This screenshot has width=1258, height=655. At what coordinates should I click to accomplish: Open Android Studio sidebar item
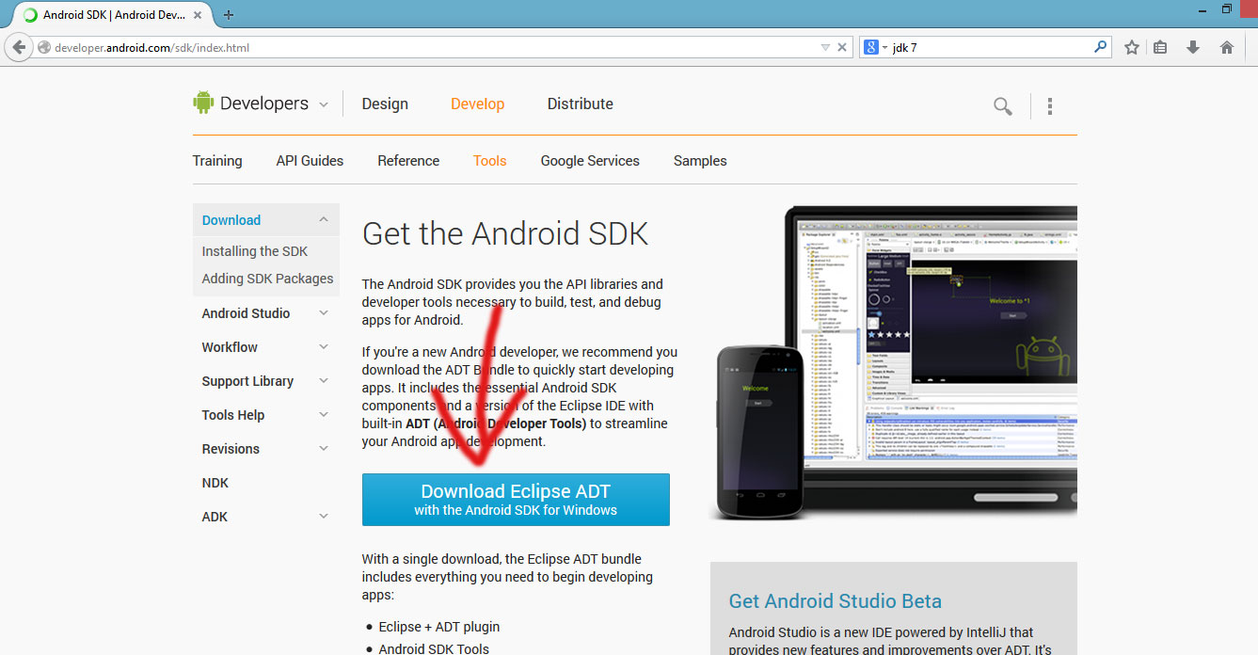[246, 313]
